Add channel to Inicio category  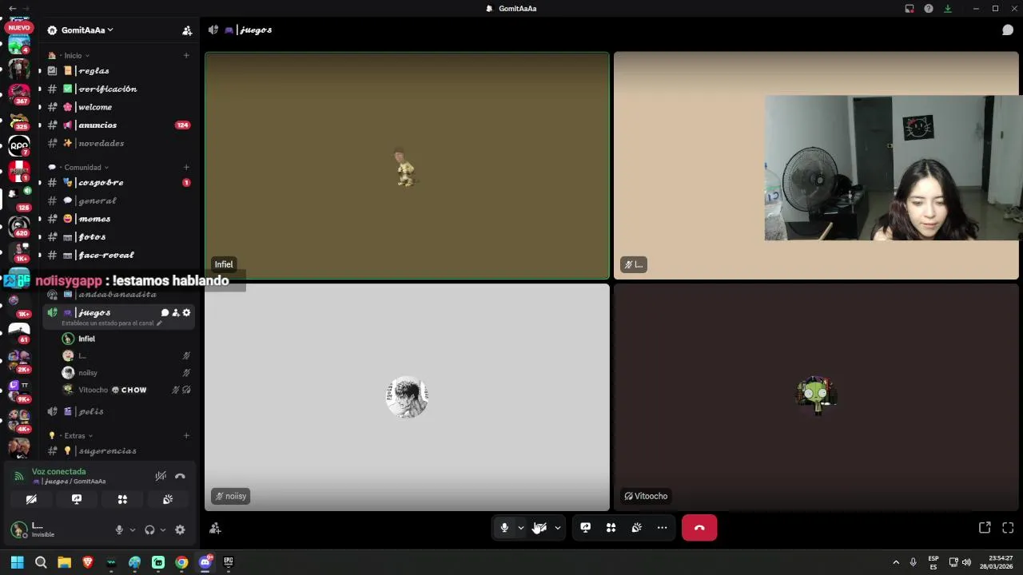coord(186,56)
